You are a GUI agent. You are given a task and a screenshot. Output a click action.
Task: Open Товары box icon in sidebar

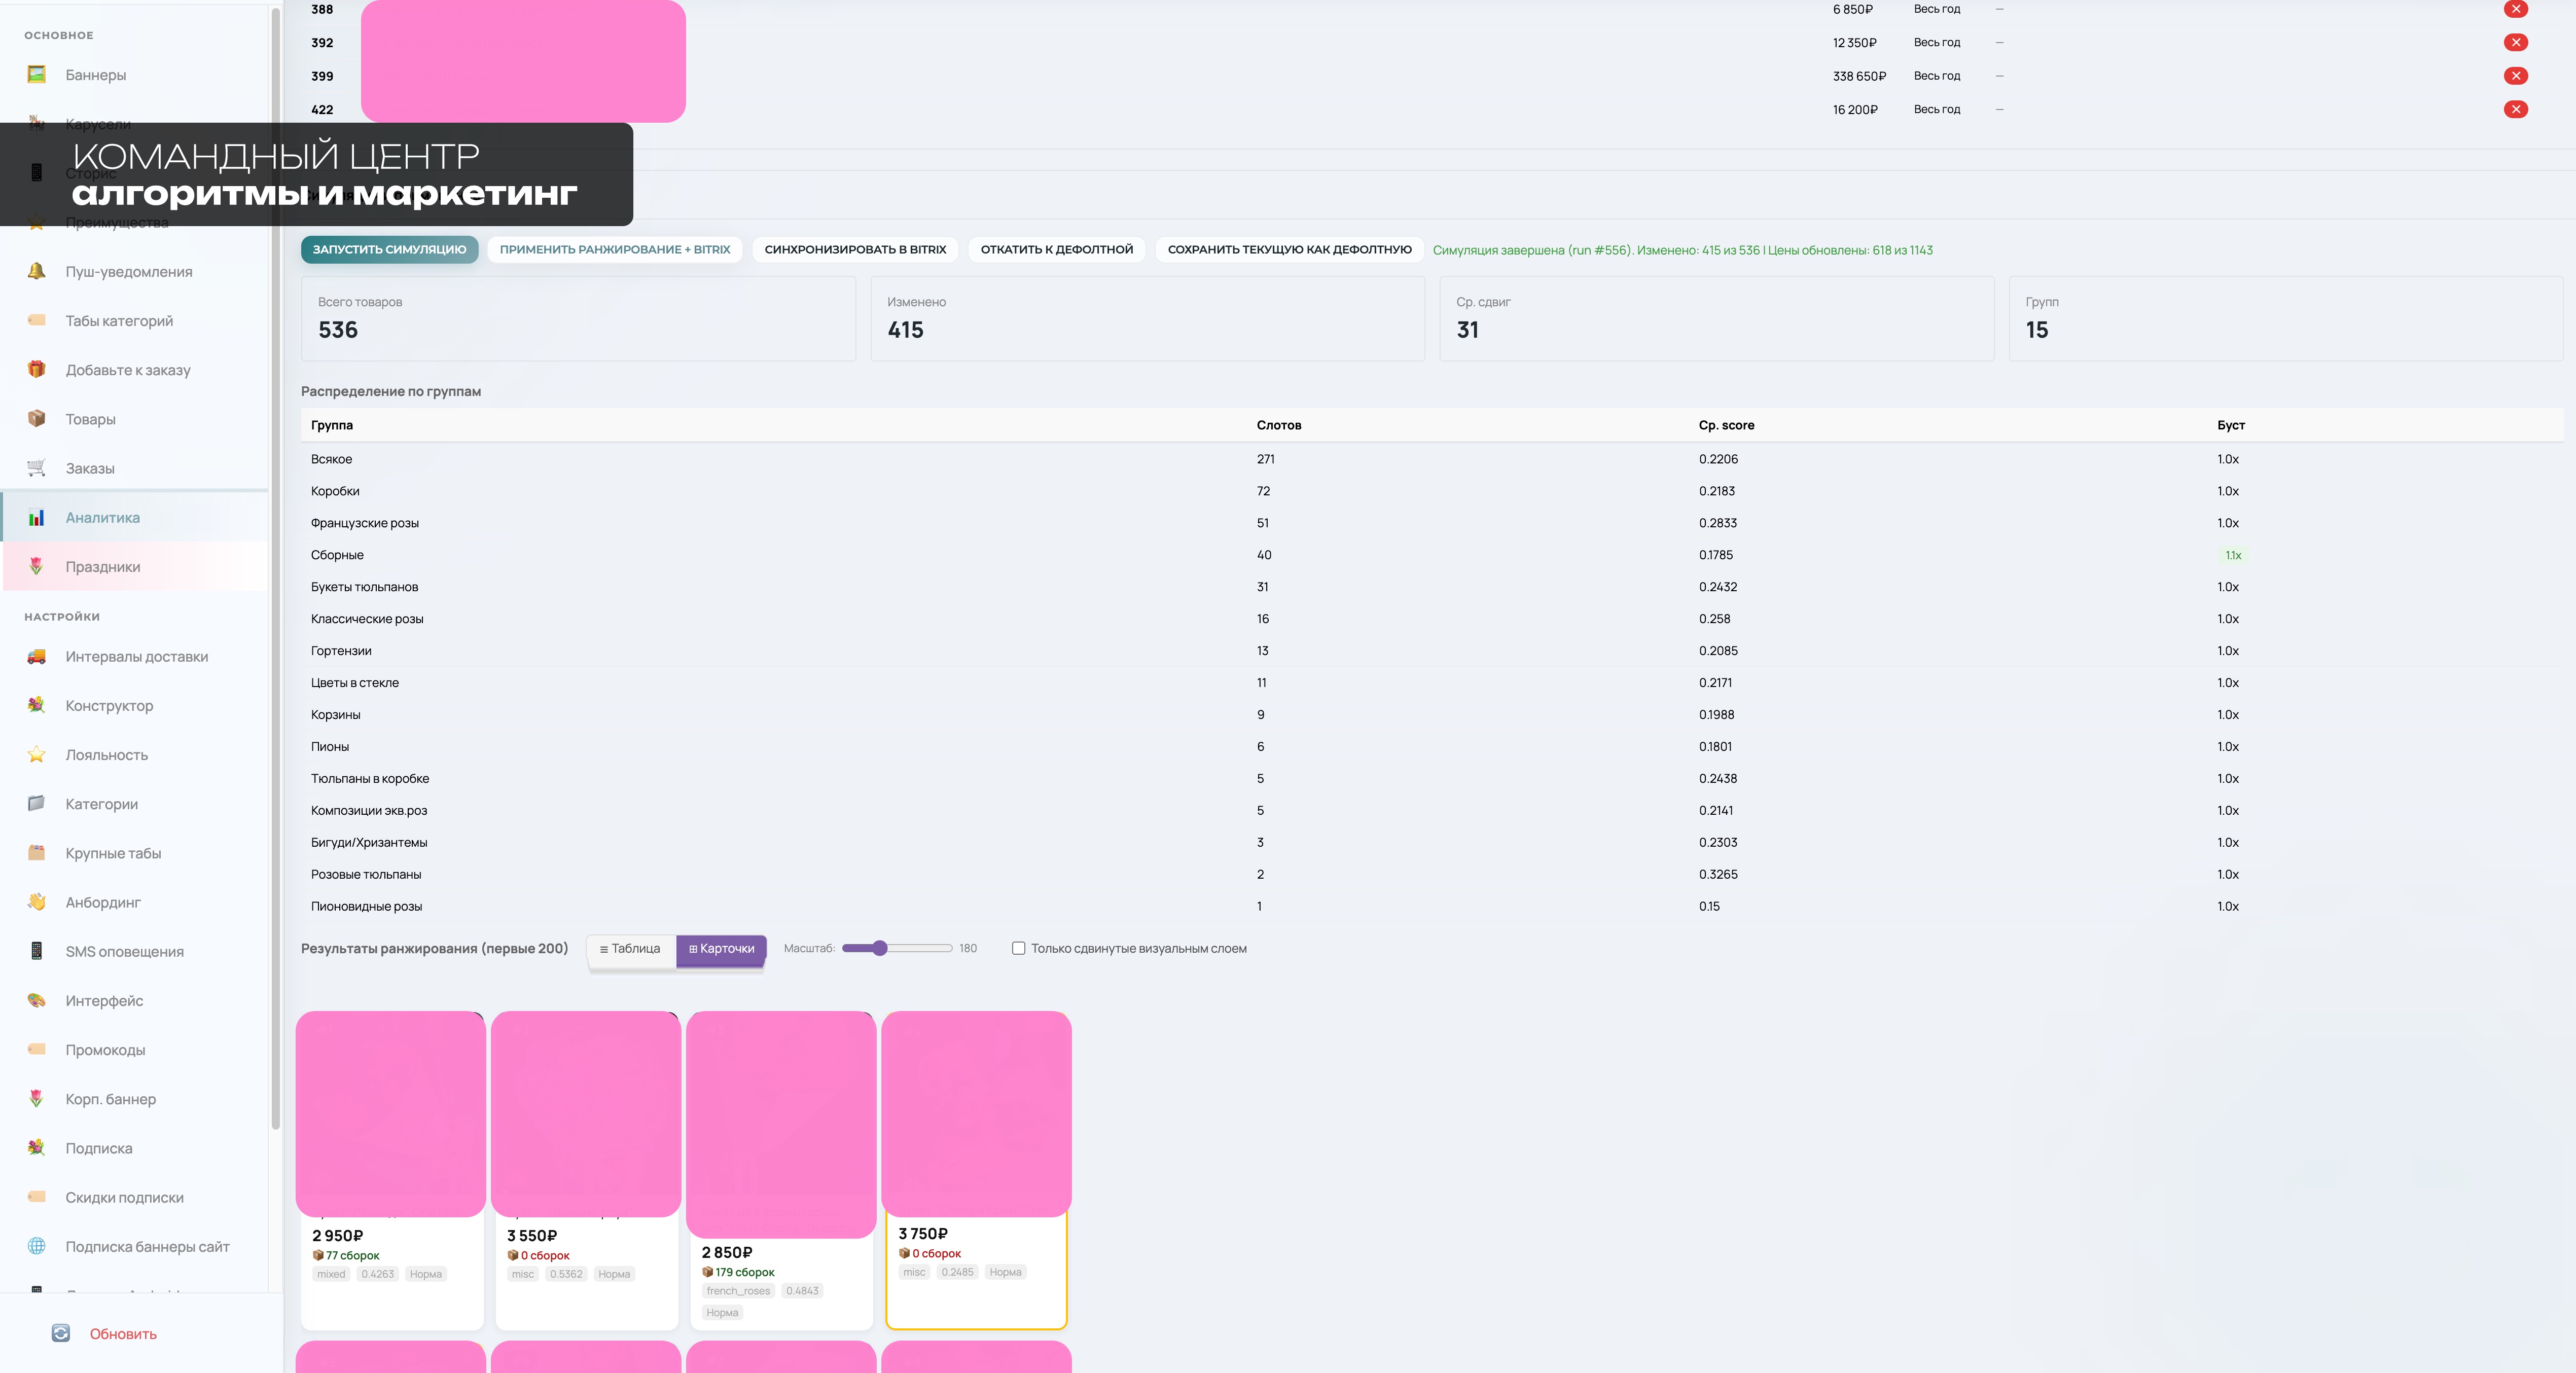(37, 419)
